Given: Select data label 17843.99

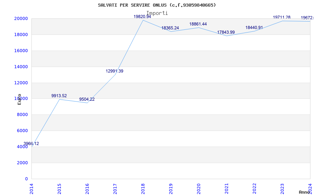Looking at the screenshot, I should tap(226, 32).
